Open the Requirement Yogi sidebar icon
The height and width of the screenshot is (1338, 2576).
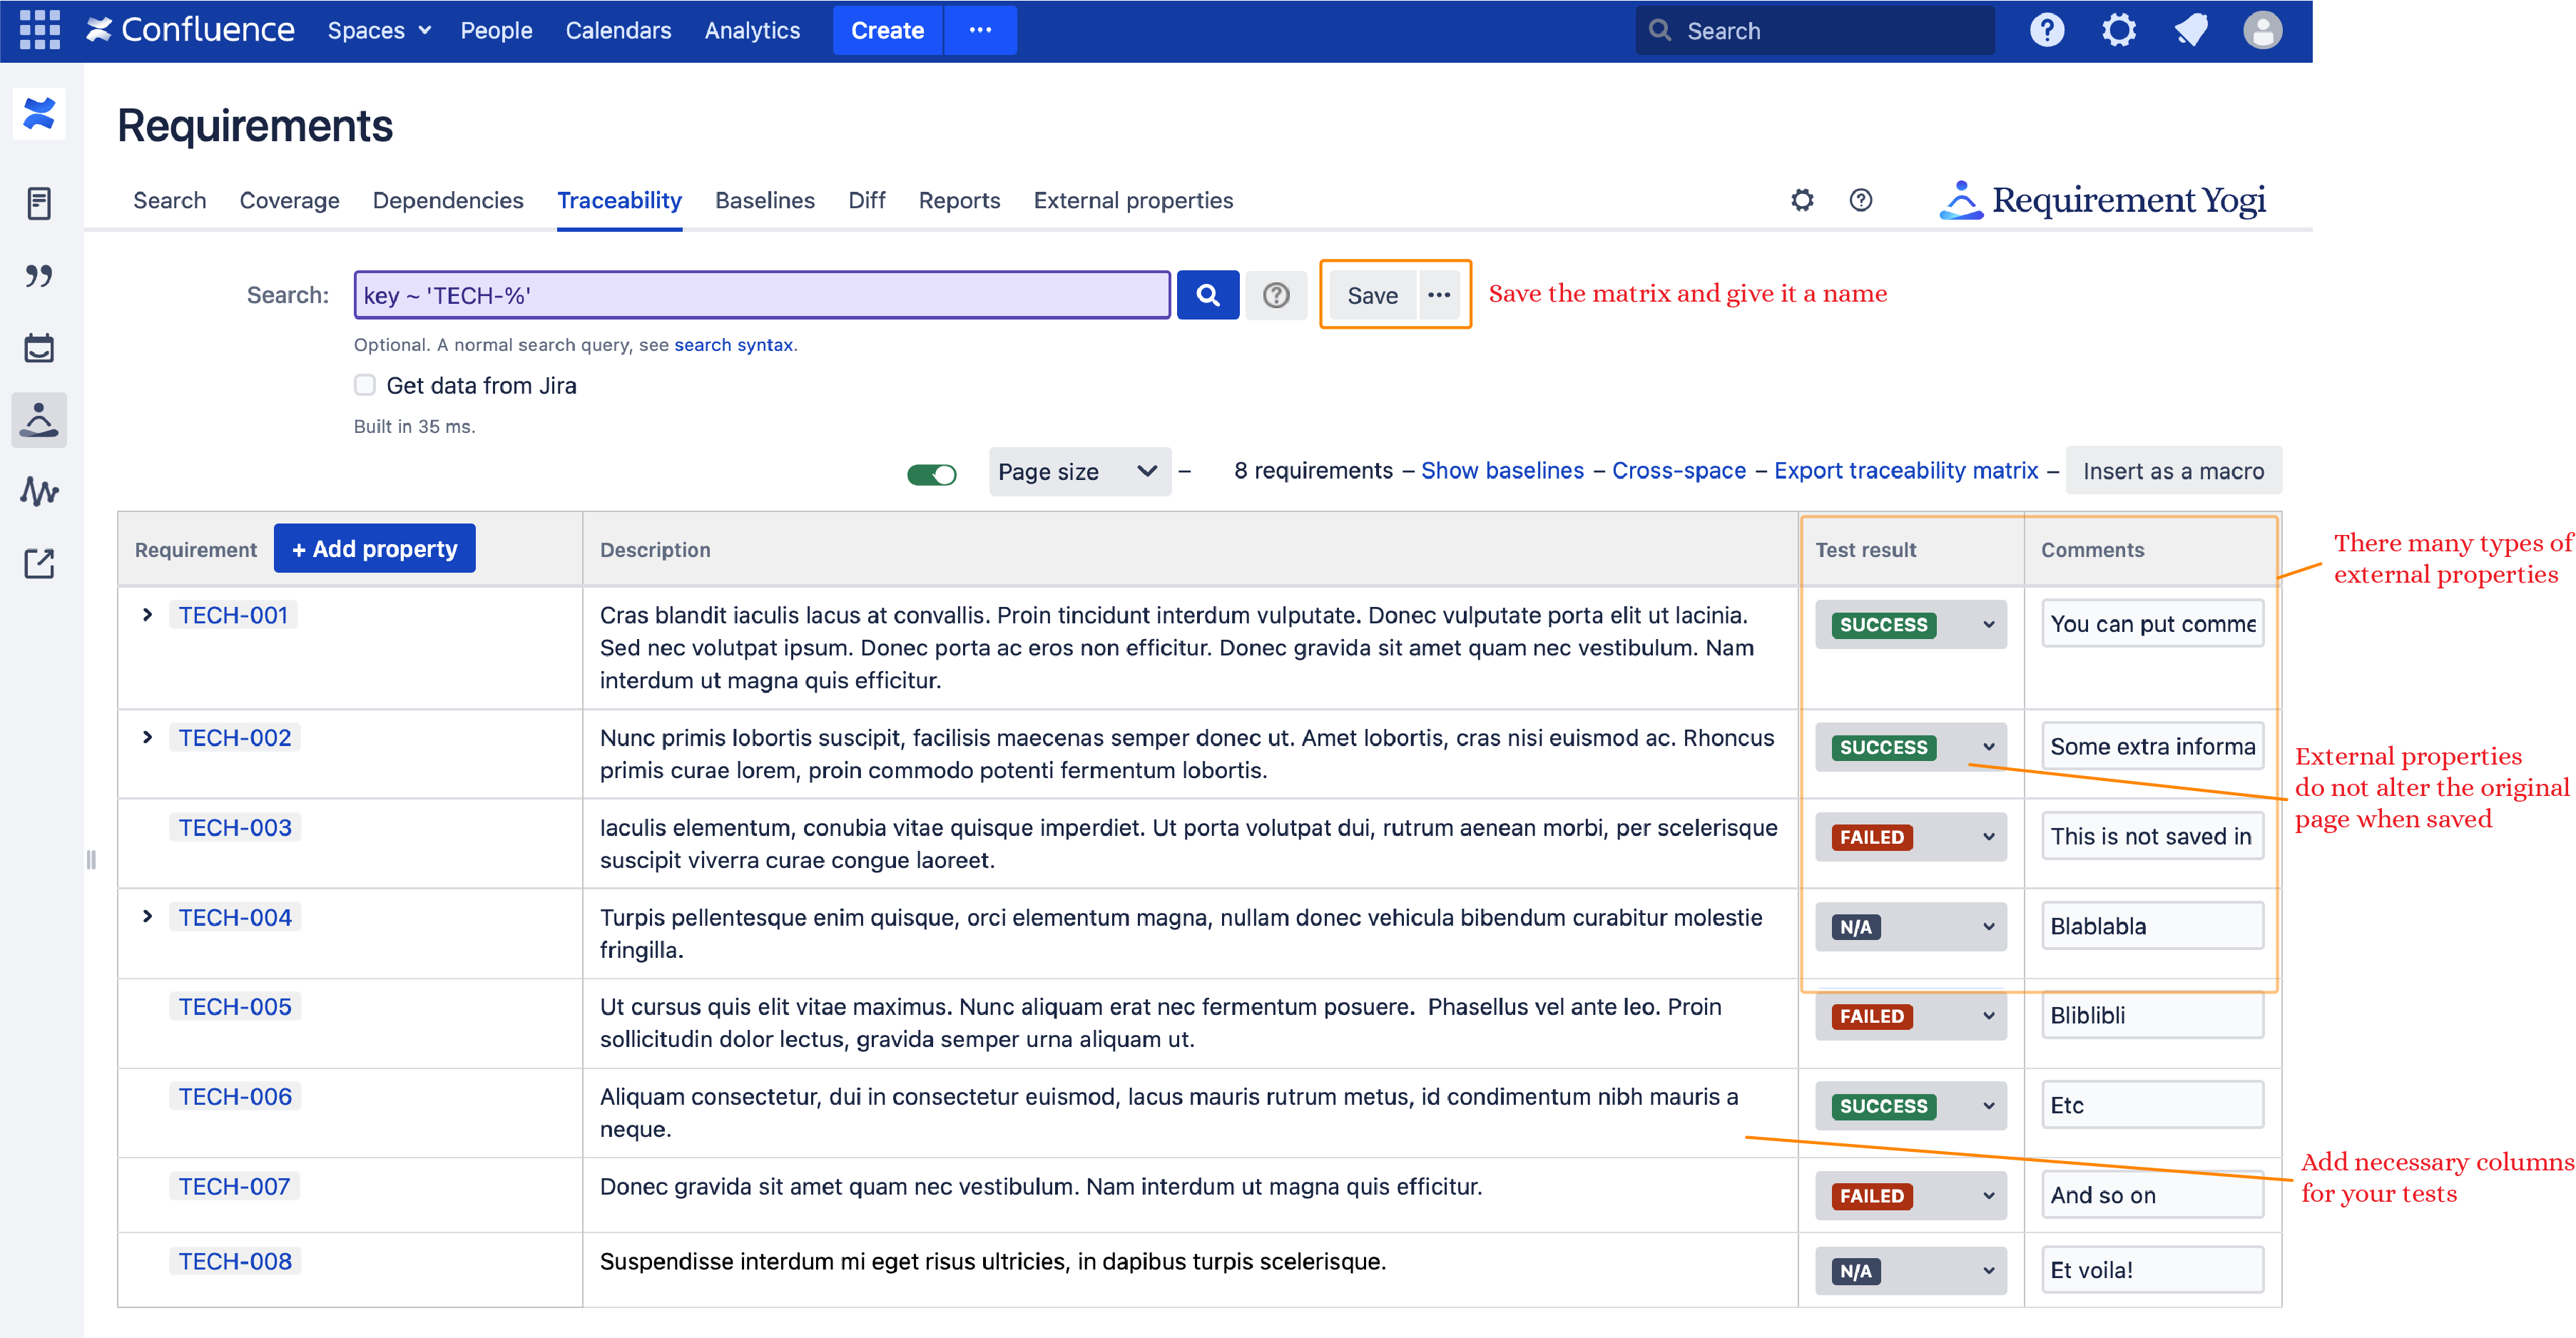click(39, 420)
